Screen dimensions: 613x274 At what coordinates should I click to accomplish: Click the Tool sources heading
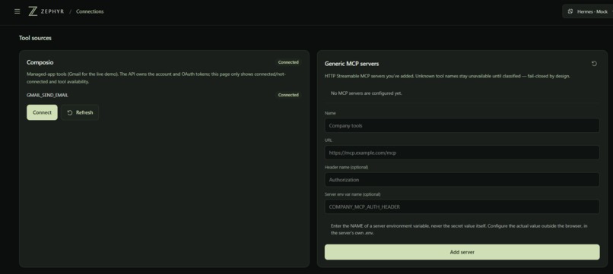(35, 38)
